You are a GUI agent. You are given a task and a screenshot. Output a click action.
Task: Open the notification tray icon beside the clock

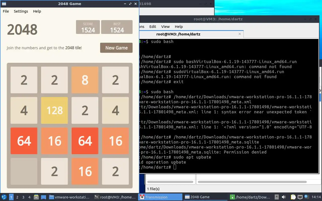pos(306,197)
